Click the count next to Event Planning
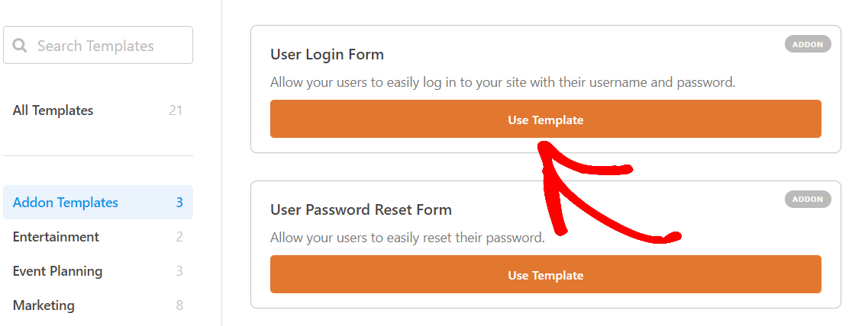Viewport: 852px width, 326px height. (x=179, y=271)
